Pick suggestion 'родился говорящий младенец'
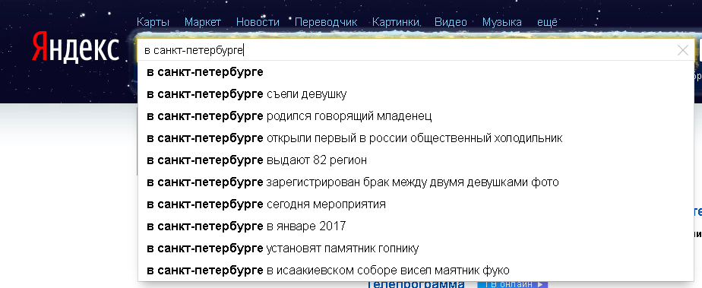Screen dimensions: 702x288 pos(416,116)
